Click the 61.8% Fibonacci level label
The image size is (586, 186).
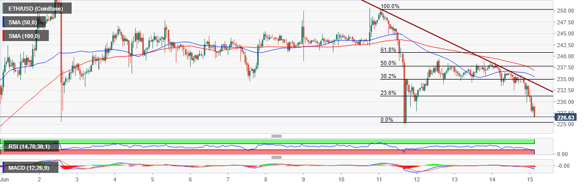coord(388,50)
